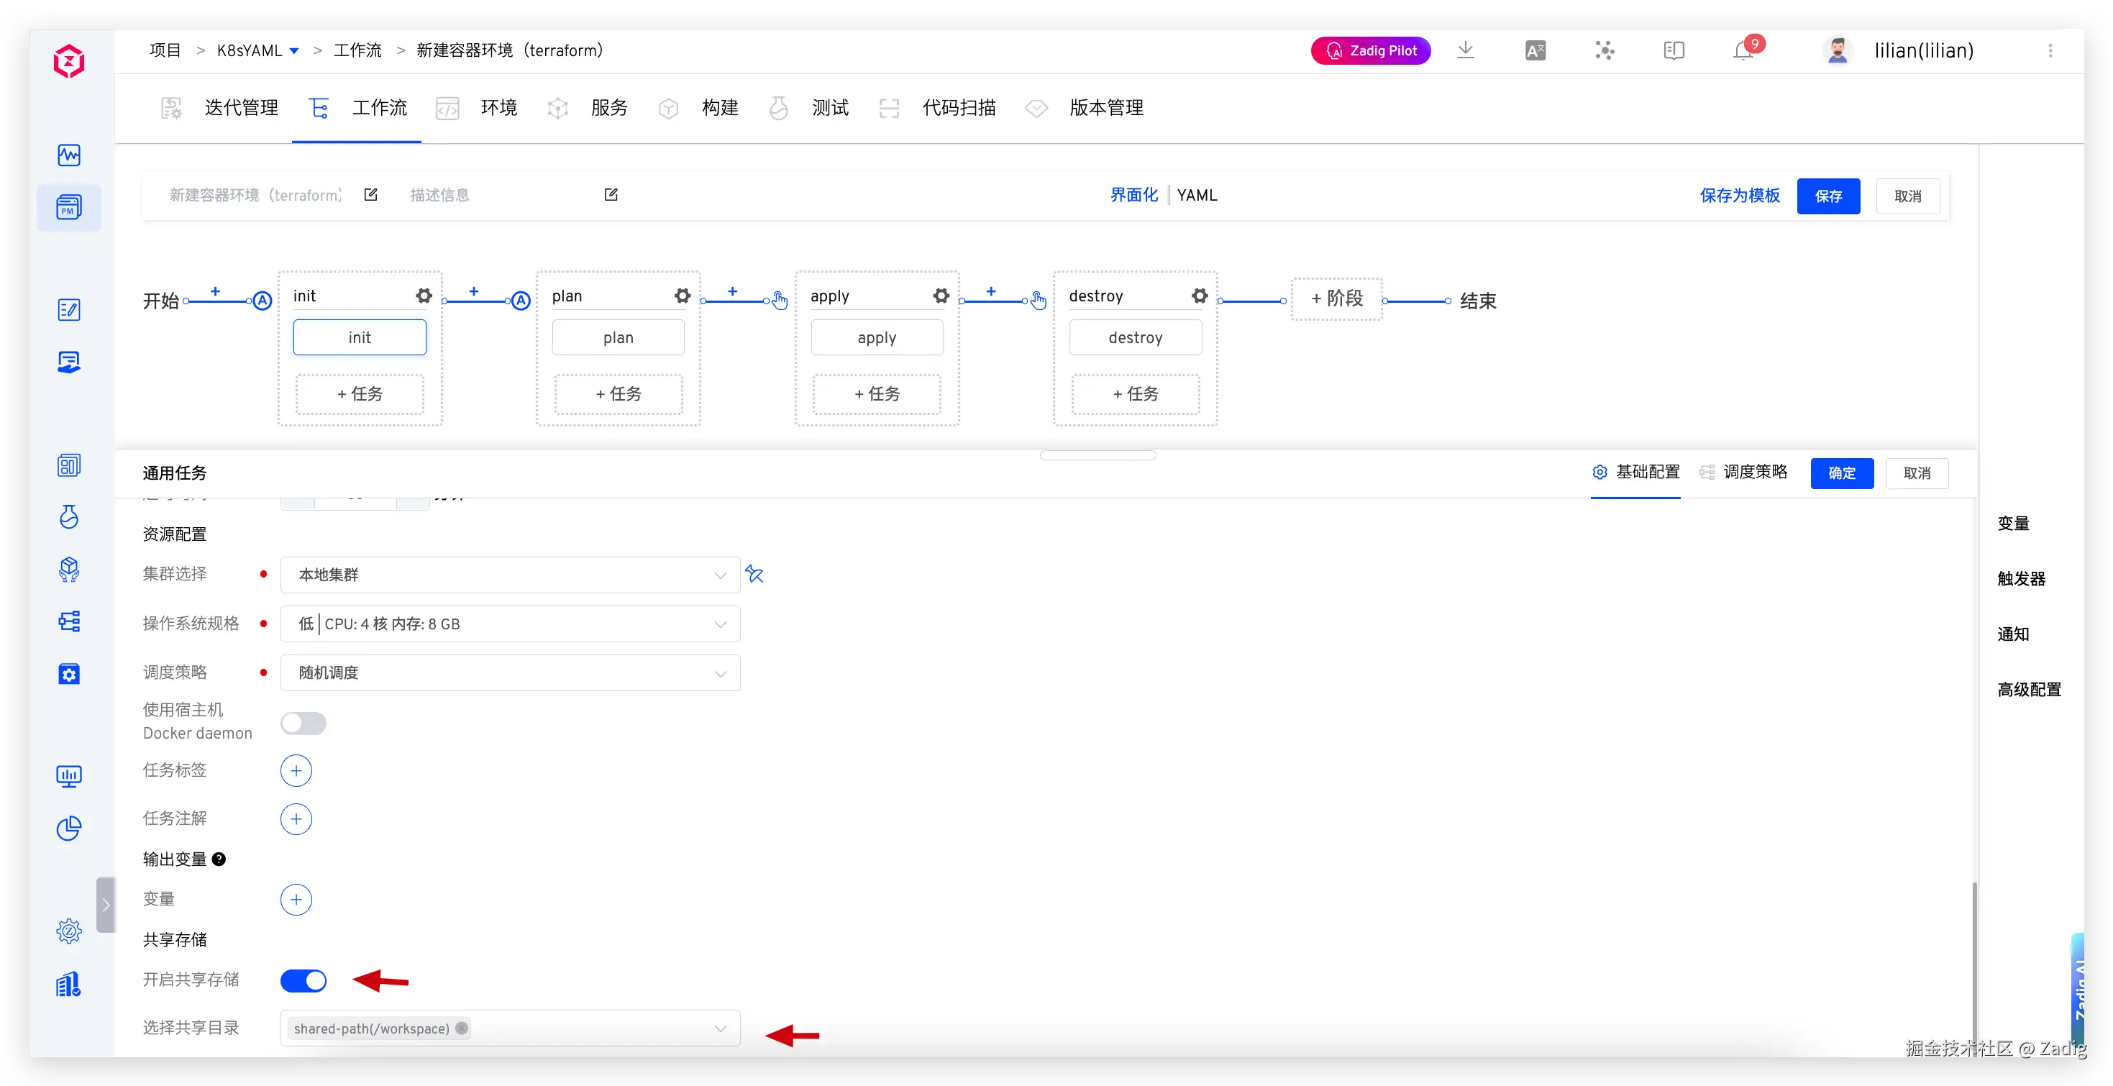
Task: Open the scheduling strategy dropdown
Action: tap(510, 672)
